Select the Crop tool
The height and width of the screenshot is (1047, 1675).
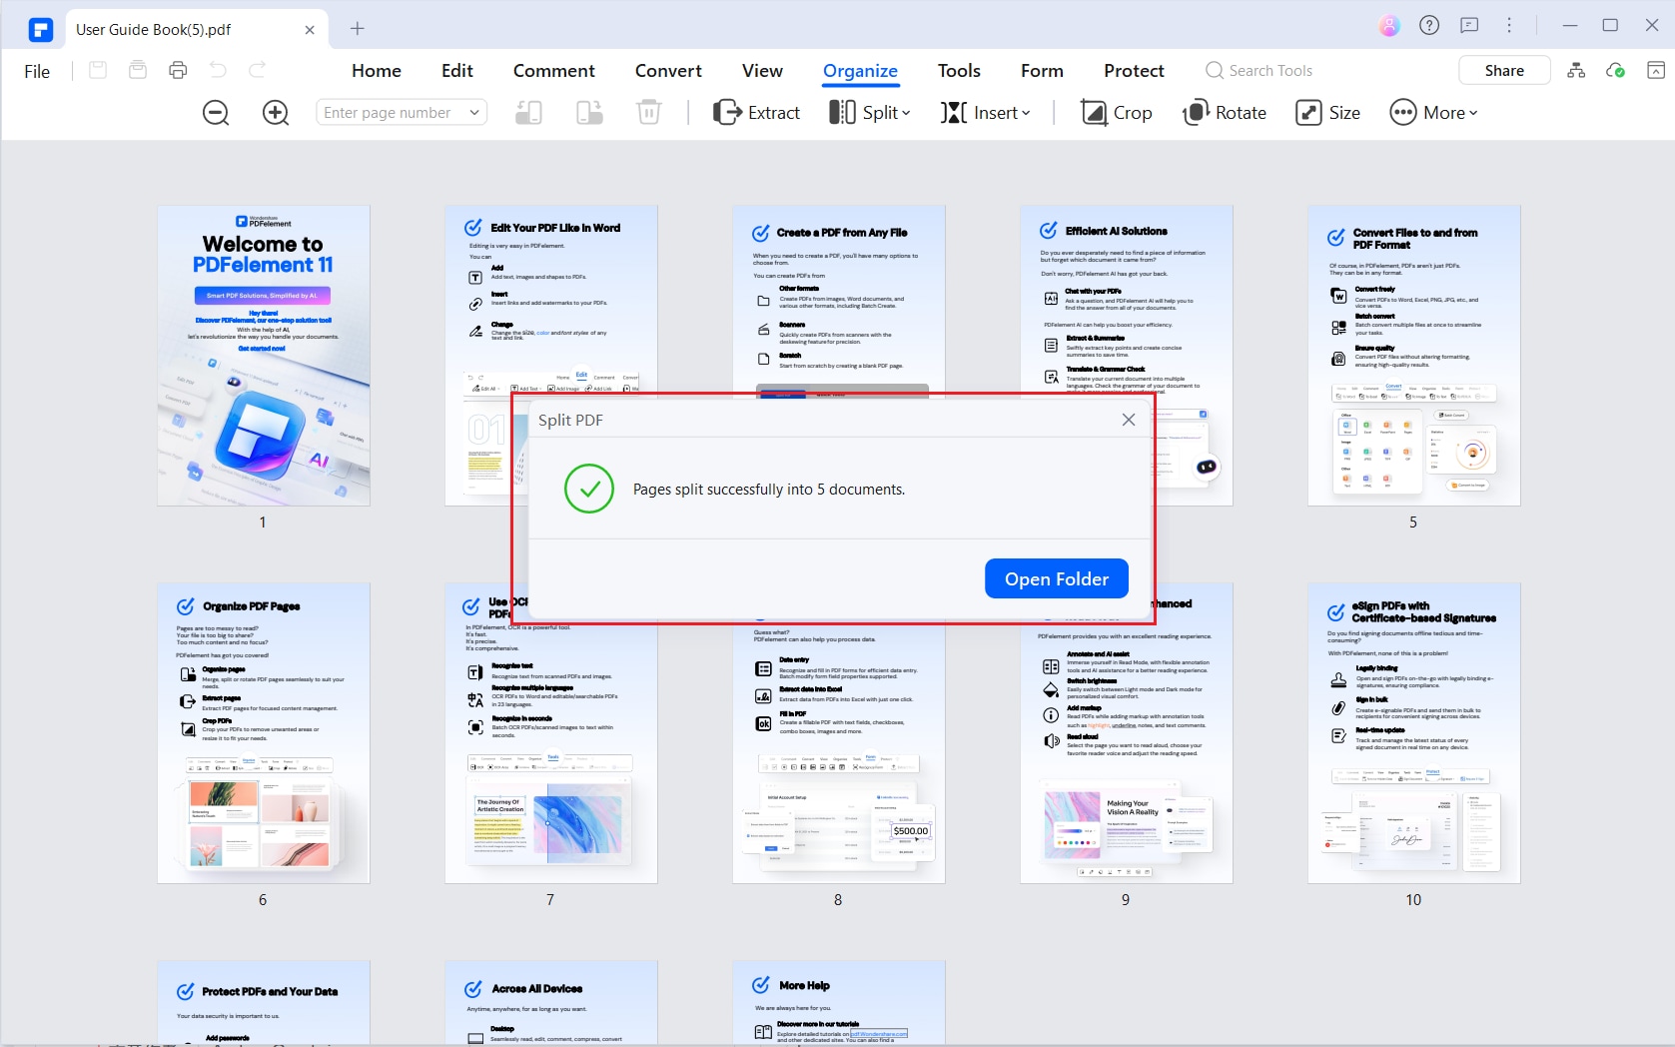point(1117,113)
